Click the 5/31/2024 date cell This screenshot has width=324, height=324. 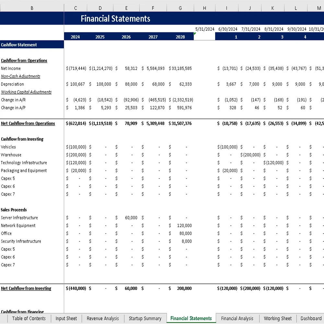pos(204,29)
